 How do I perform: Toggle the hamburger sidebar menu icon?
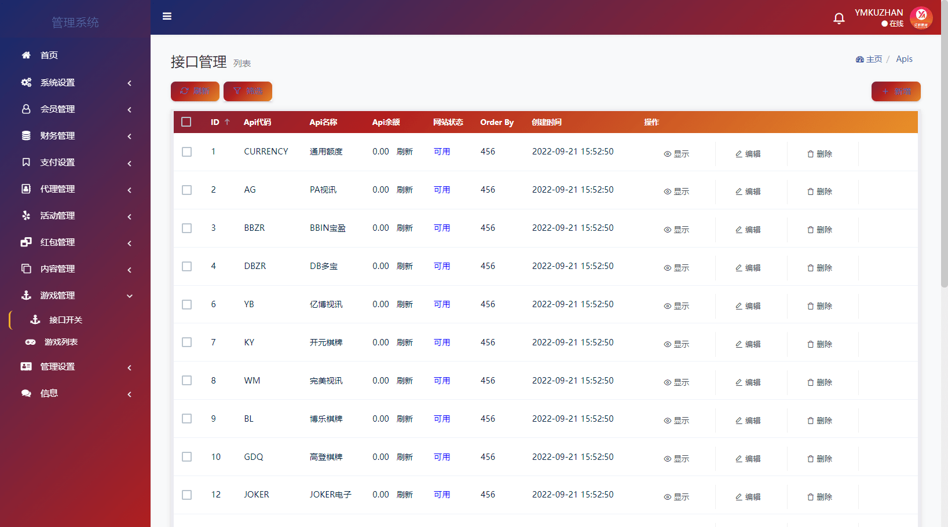tap(167, 16)
